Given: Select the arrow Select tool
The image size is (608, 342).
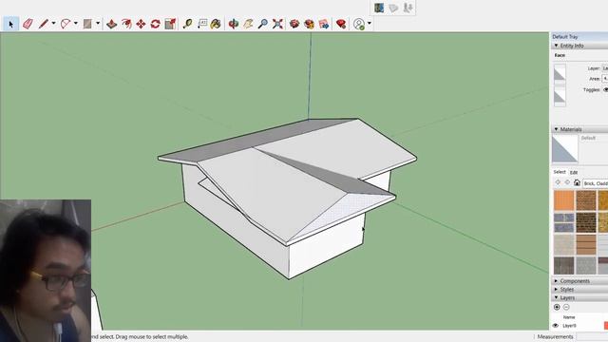Looking at the screenshot, I should pyautogui.click(x=10, y=24).
